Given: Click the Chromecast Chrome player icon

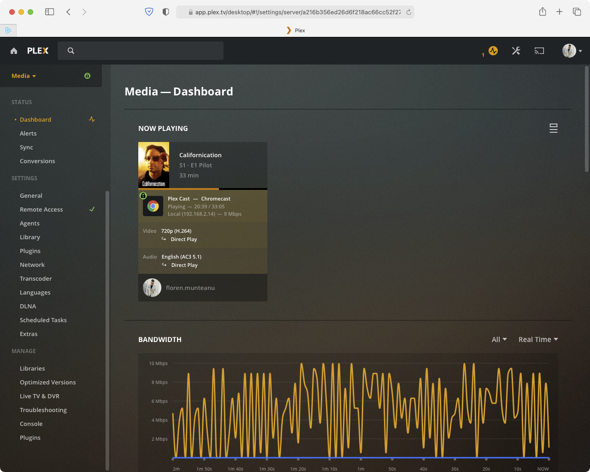Looking at the screenshot, I should (x=153, y=206).
